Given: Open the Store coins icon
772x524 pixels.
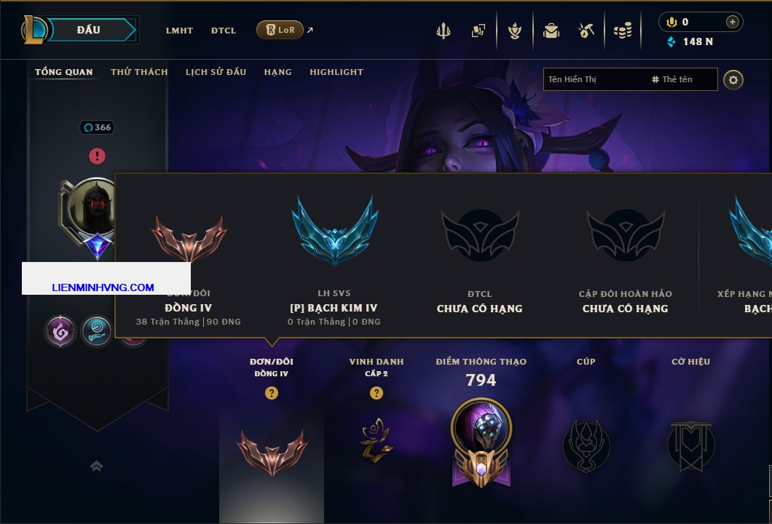Looking at the screenshot, I should (623, 31).
